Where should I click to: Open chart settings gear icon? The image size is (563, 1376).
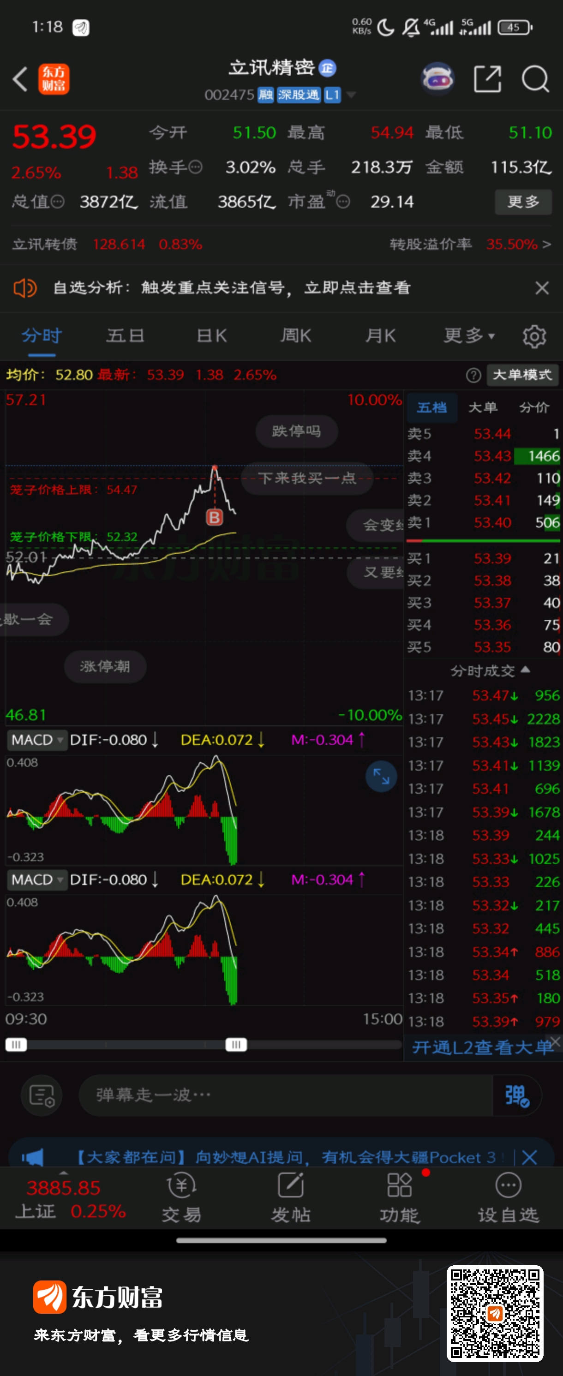point(534,336)
